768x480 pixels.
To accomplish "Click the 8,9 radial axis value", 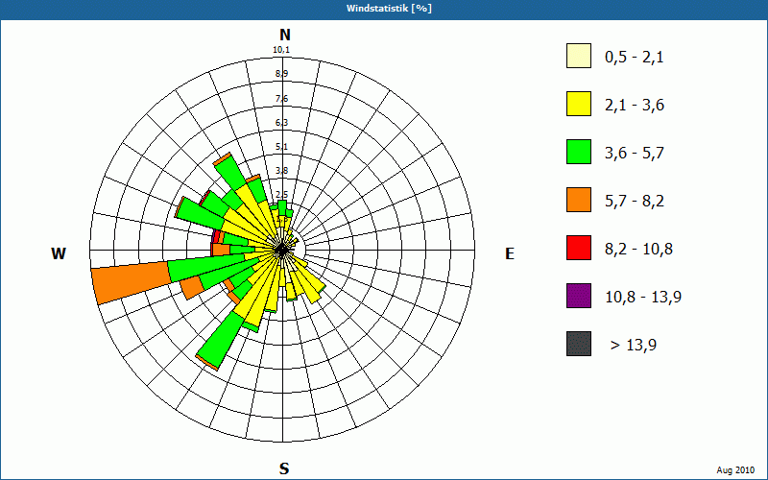I will pyautogui.click(x=281, y=74).
